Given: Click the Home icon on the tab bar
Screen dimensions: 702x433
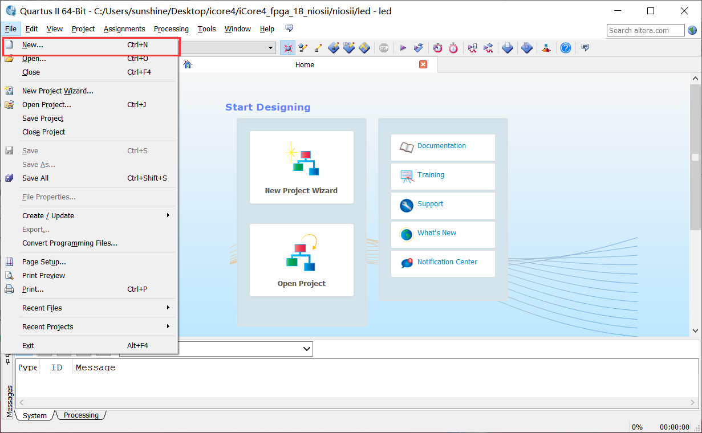Looking at the screenshot, I should point(188,65).
